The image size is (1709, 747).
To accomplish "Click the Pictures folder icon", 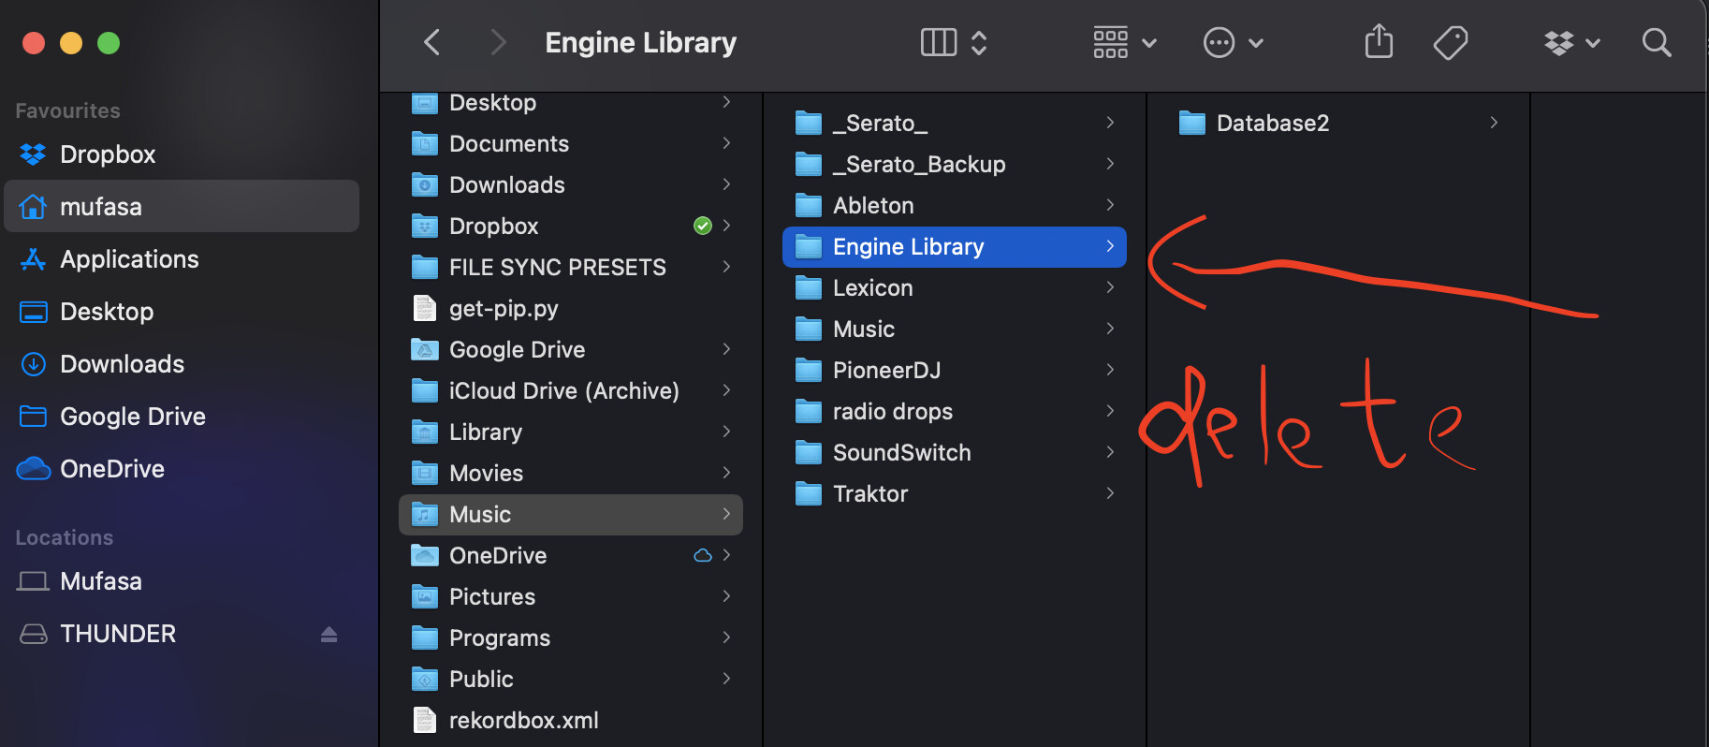I will (425, 597).
